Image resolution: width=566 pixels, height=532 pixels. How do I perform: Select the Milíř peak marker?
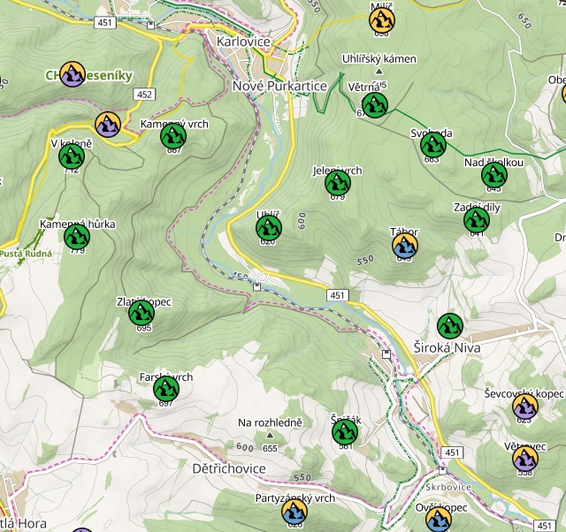(382, 19)
